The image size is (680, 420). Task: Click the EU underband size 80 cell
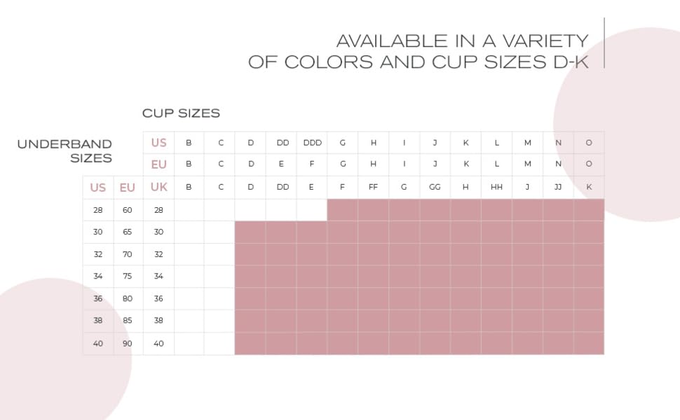point(127,298)
